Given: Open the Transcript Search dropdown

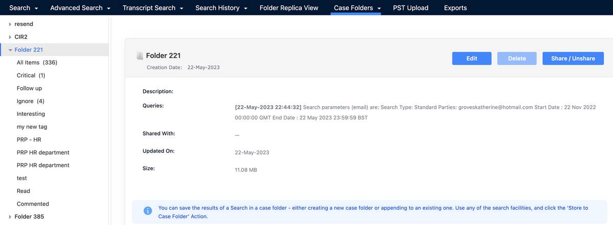Looking at the screenshot, I should pos(153,8).
